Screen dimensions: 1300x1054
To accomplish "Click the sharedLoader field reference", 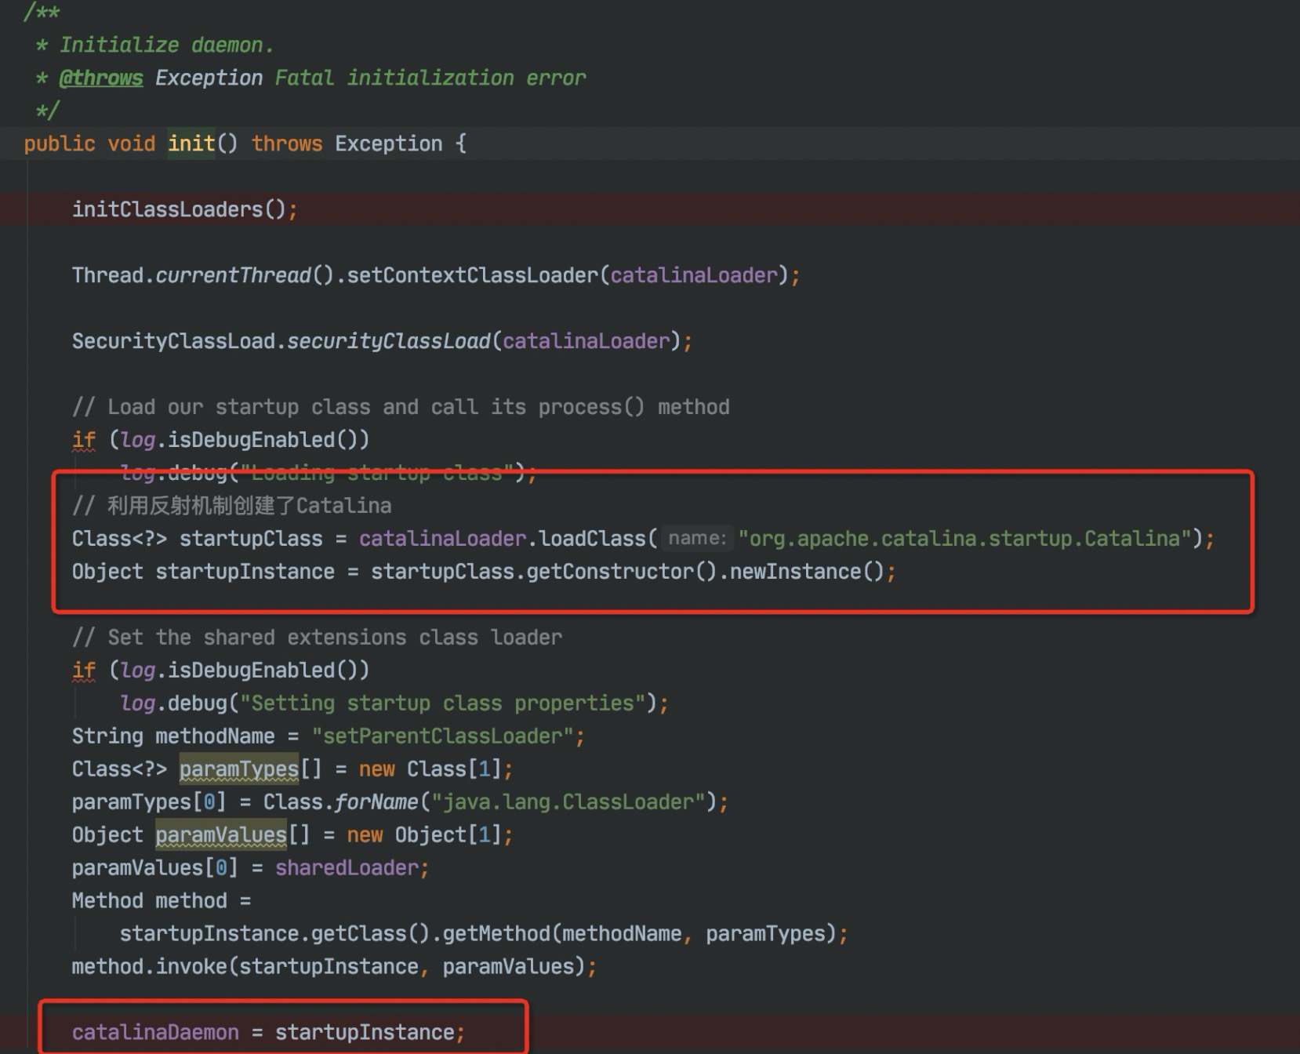I will pyautogui.click(x=347, y=868).
